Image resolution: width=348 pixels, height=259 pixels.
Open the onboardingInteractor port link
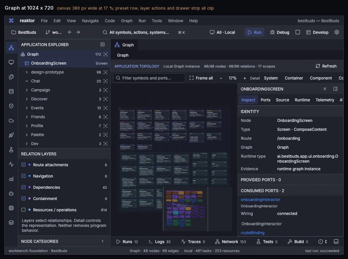pos(260,199)
